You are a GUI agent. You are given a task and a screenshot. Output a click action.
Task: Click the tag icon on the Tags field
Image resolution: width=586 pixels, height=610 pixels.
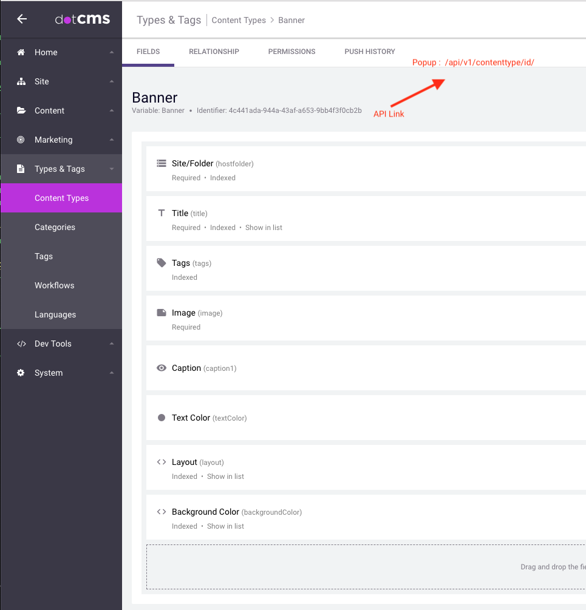tap(161, 262)
